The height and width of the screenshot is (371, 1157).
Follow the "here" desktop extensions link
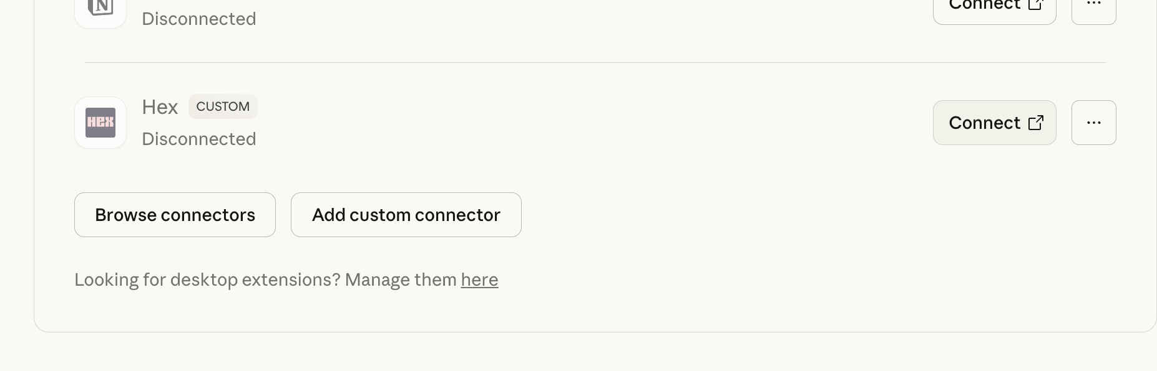(x=479, y=280)
